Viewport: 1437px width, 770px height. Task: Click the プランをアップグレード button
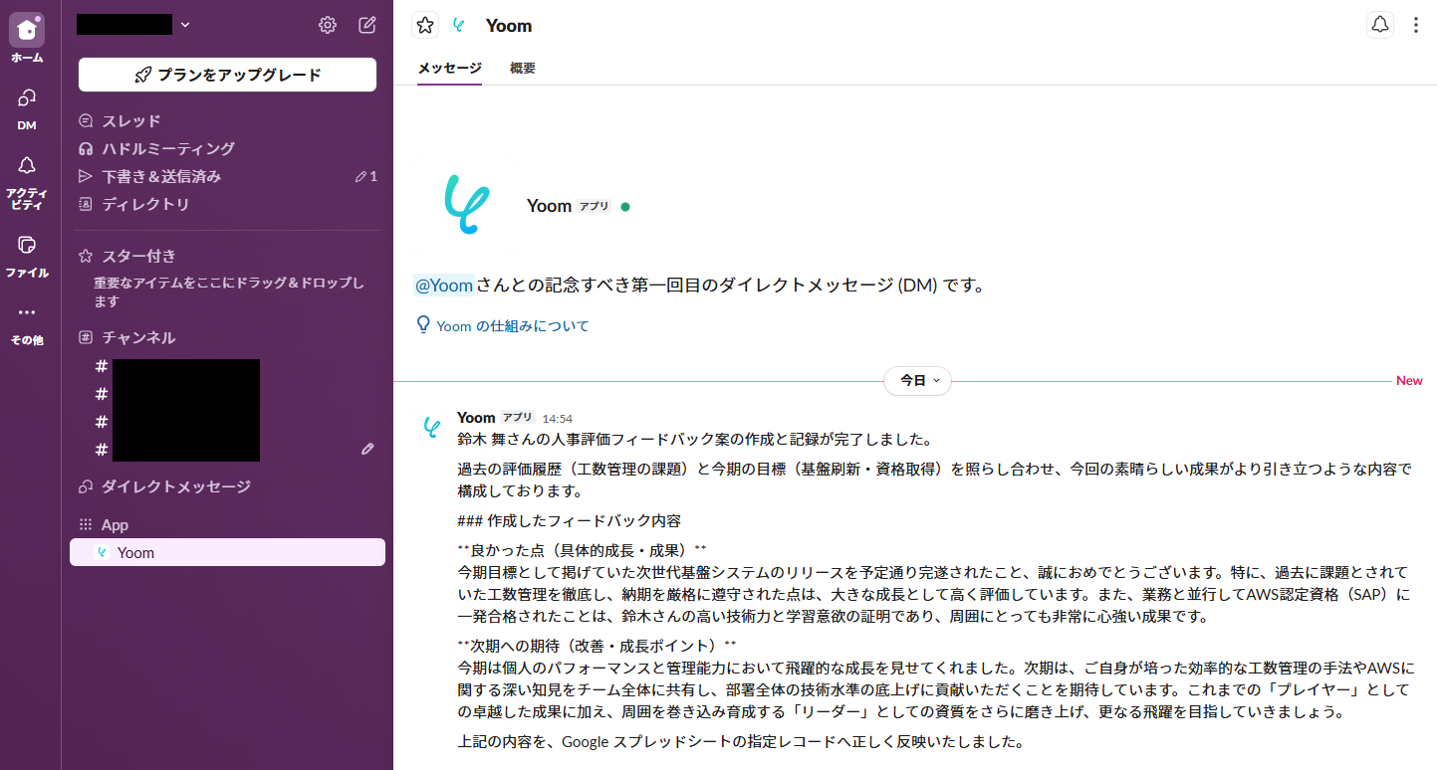coord(227,75)
